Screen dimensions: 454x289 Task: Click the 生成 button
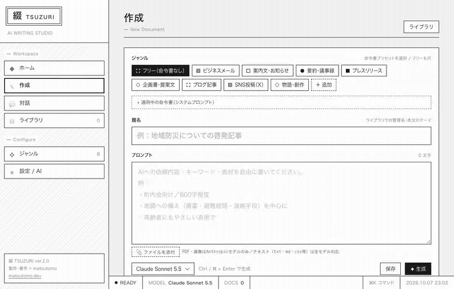point(418,269)
